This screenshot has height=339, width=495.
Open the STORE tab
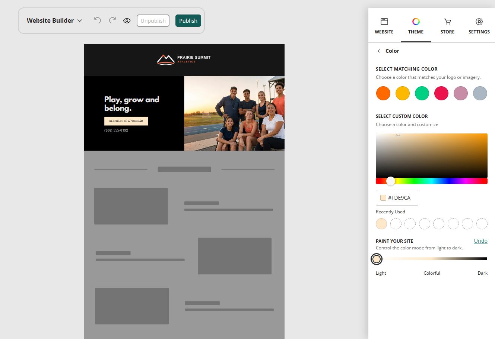447,26
